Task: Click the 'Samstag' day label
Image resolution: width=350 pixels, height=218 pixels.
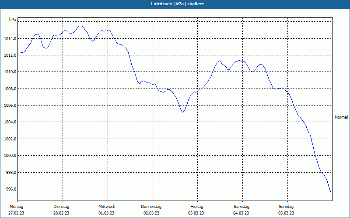Action: [x=241, y=207]
